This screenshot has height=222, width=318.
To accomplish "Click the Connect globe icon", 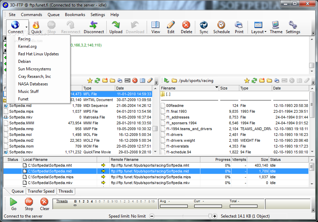I will click(15, 25).
